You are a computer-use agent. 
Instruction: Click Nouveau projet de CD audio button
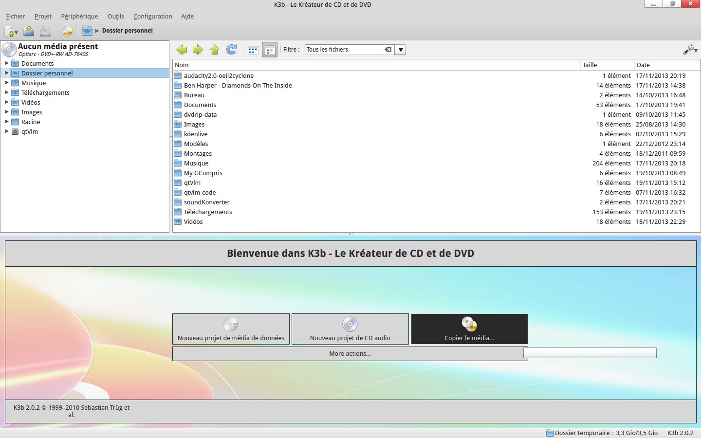click(x=350, y=329)
